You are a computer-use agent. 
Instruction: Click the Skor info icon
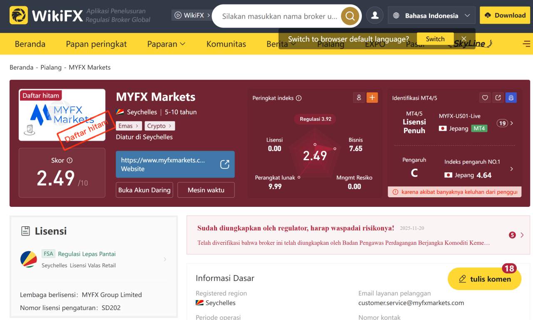point(69,160)
